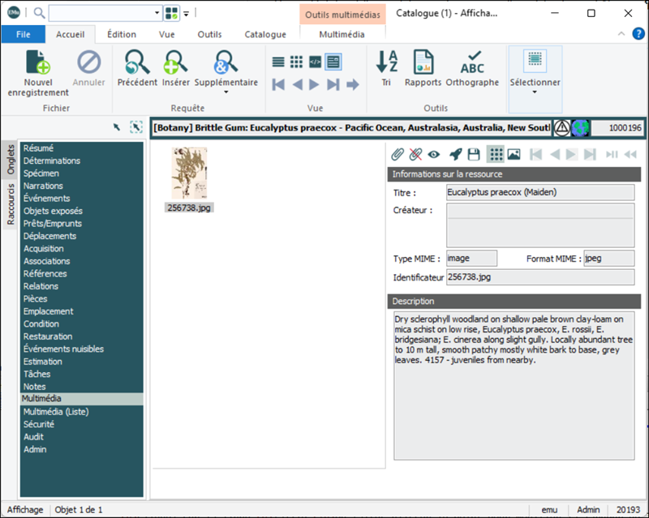The height and width of the screenshot is (518, 649).
Task: Open the File menu tab
Action: 24,34
